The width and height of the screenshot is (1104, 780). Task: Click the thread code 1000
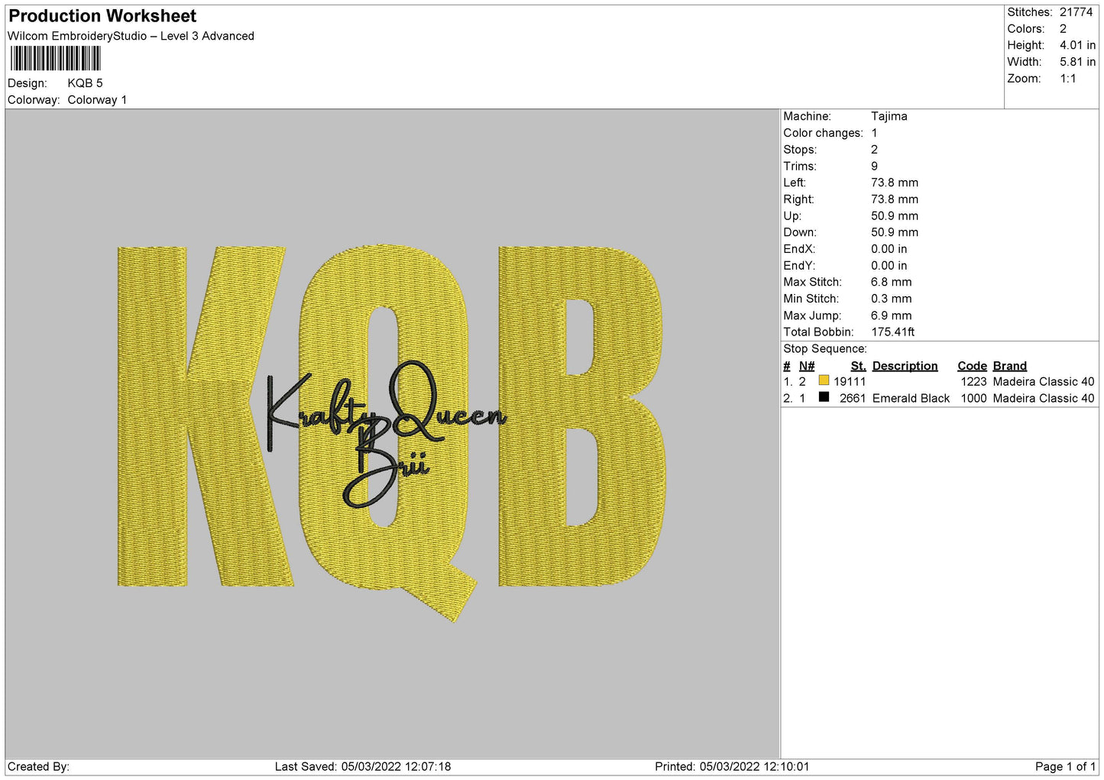(974, 399)
